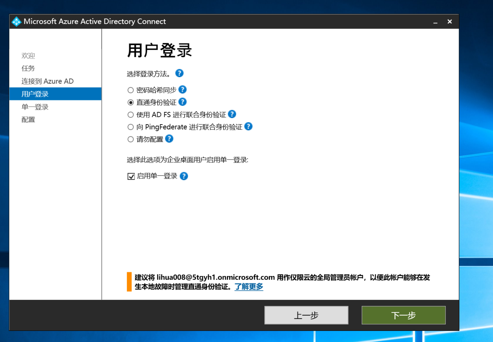Go to 连接到 Azure AD step
This screenshot has height=342, width=493.
click(x=47, y=81)
